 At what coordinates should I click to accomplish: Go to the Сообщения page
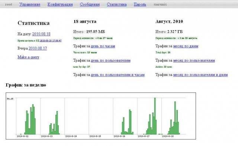90,4
